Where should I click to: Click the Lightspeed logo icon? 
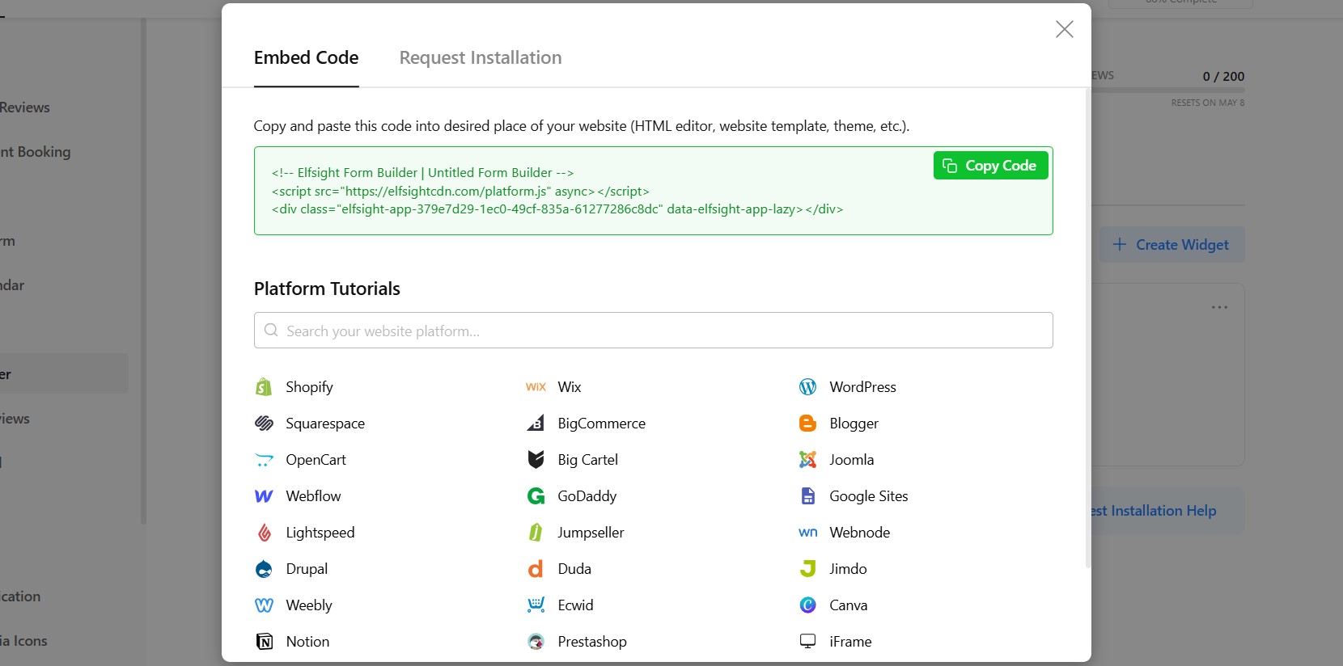tap(264, 533)
